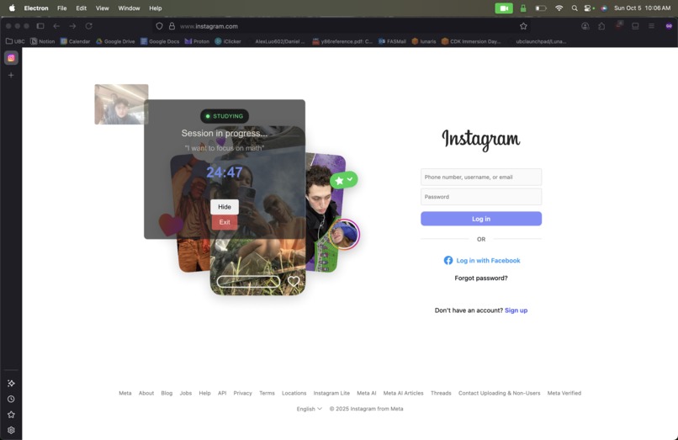Open the Google Docs bookmark
This screenshot has height=440, width=678.
click(x=160, y=41)
